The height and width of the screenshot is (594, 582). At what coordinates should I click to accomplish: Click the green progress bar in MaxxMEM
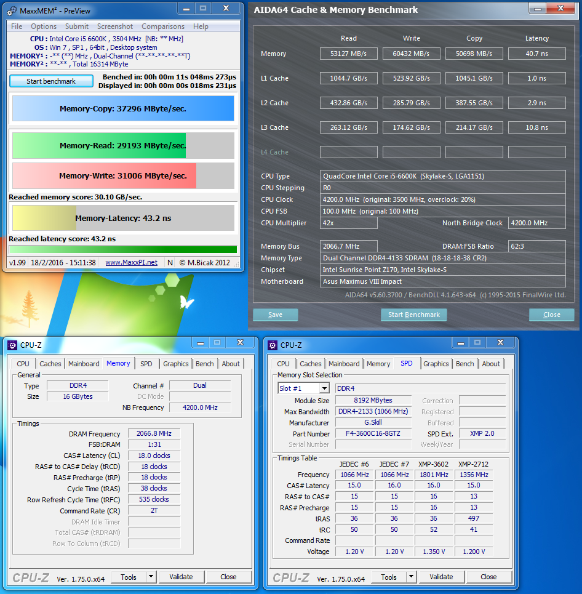coord(122,250)
